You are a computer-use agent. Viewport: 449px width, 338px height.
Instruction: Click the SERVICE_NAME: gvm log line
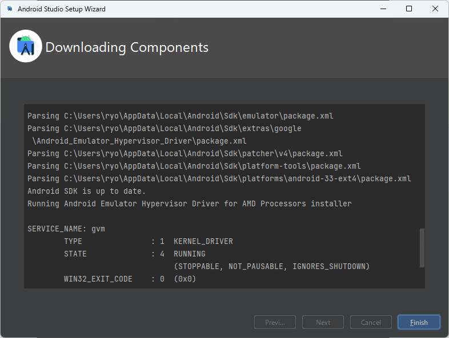(66, 229)
